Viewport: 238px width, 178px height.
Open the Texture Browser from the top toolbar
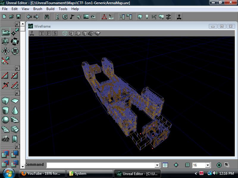(x=86, y=17)
